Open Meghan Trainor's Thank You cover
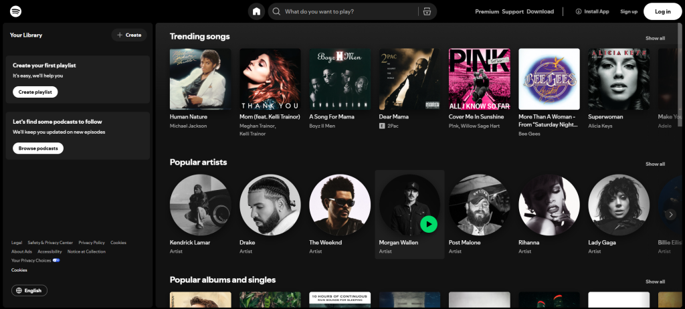 [x=270, y=79]
